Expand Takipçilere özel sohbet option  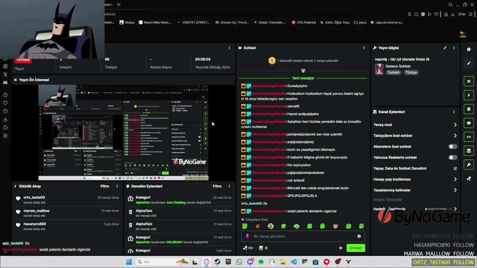pyautogui.click(x=455, y=136)
